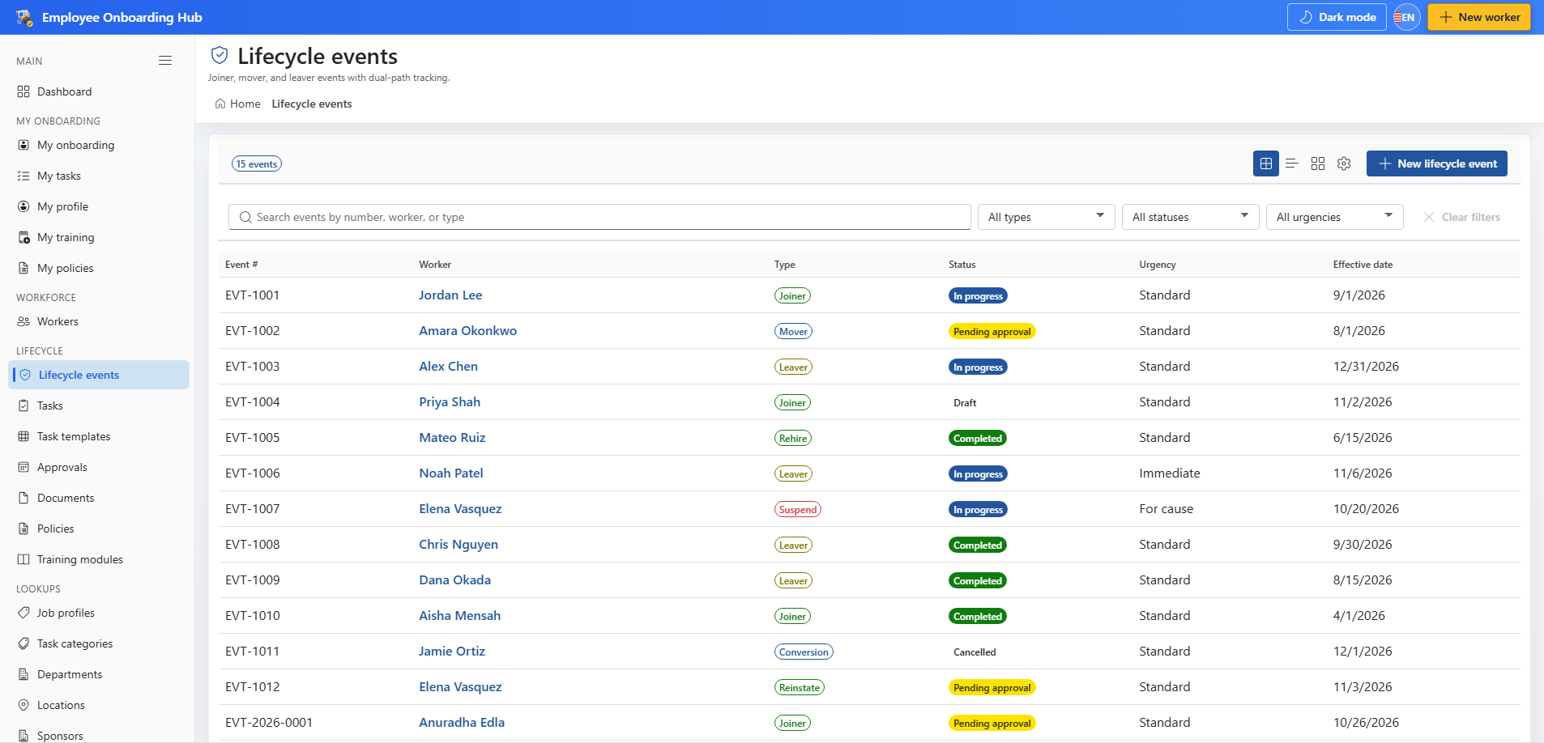Click the 15 events count badge
This screenshot has height=743, width=1544.
pos(257,163)
